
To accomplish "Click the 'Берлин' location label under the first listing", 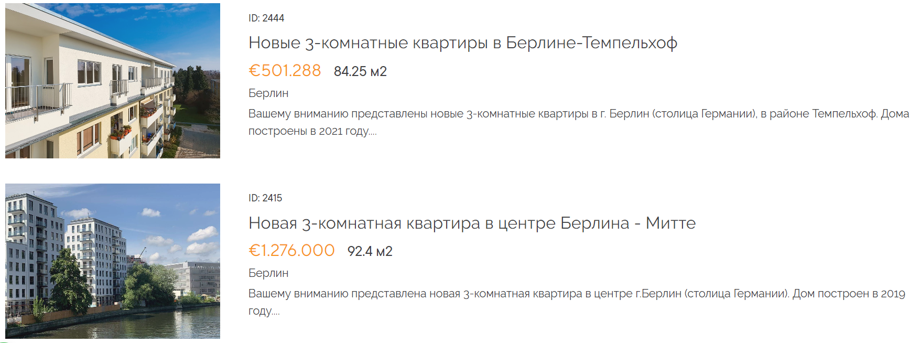I will click(x=267, y=94).
